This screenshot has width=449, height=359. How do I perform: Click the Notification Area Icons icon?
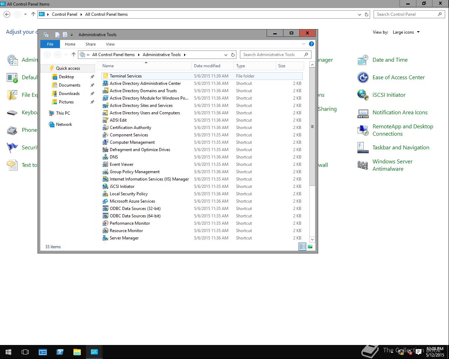tap(363, 113)
